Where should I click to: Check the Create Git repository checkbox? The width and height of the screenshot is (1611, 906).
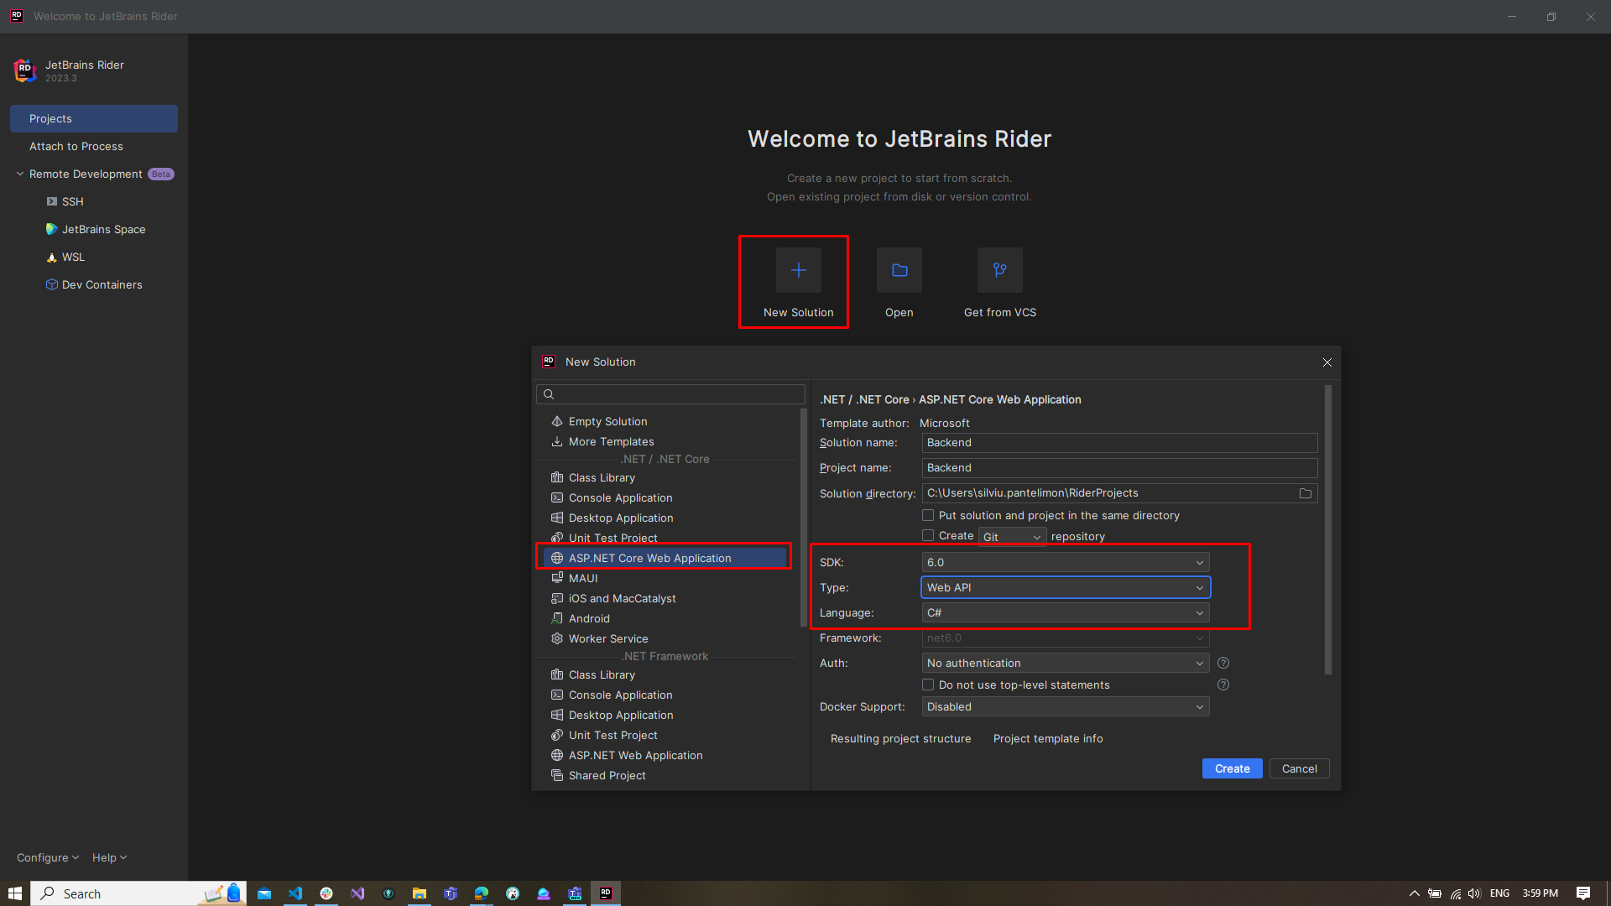pyautogui.click(x=928, y=535)
